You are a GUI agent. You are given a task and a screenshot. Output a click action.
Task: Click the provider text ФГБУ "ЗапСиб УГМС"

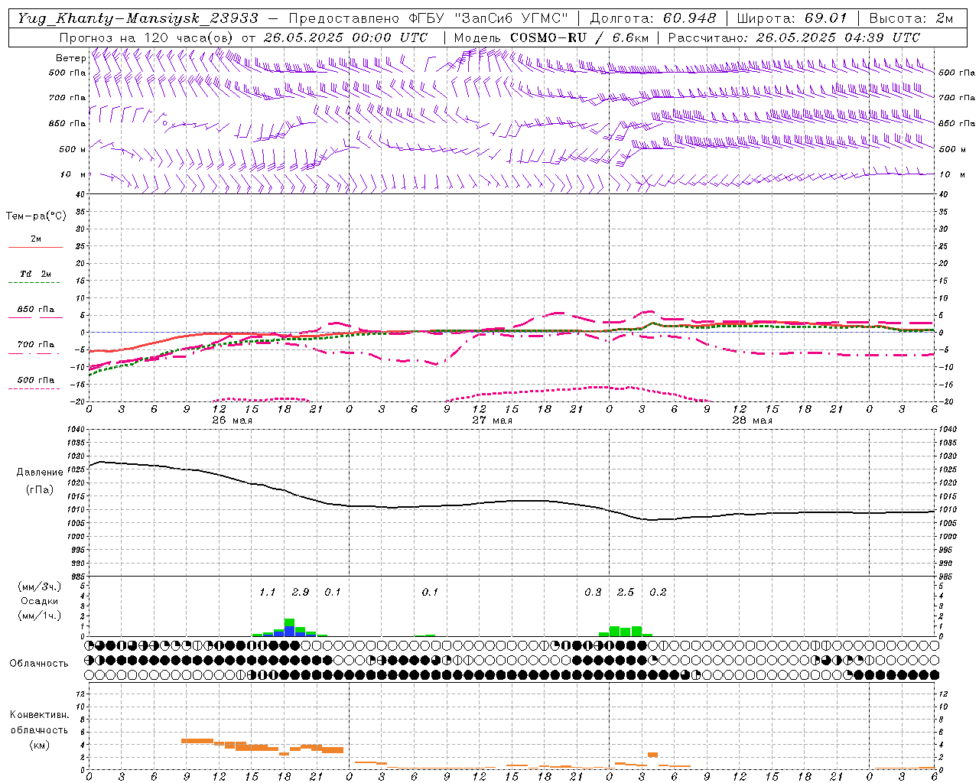coord(490,18)
